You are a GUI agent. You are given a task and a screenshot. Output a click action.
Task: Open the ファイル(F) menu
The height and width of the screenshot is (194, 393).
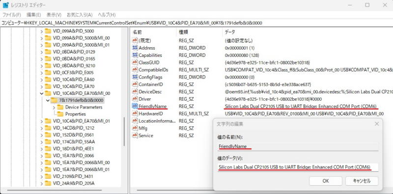[11, 15]
